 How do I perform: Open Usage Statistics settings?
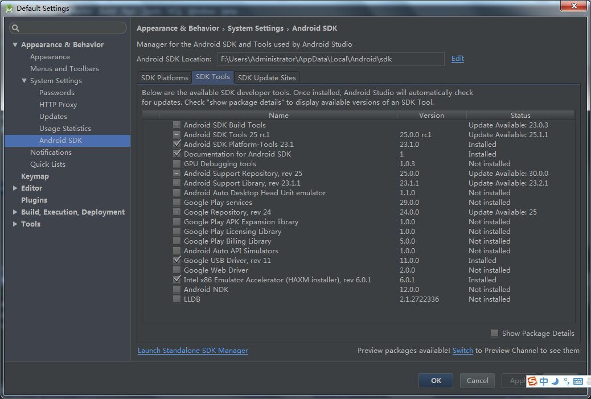pos(65,129)
